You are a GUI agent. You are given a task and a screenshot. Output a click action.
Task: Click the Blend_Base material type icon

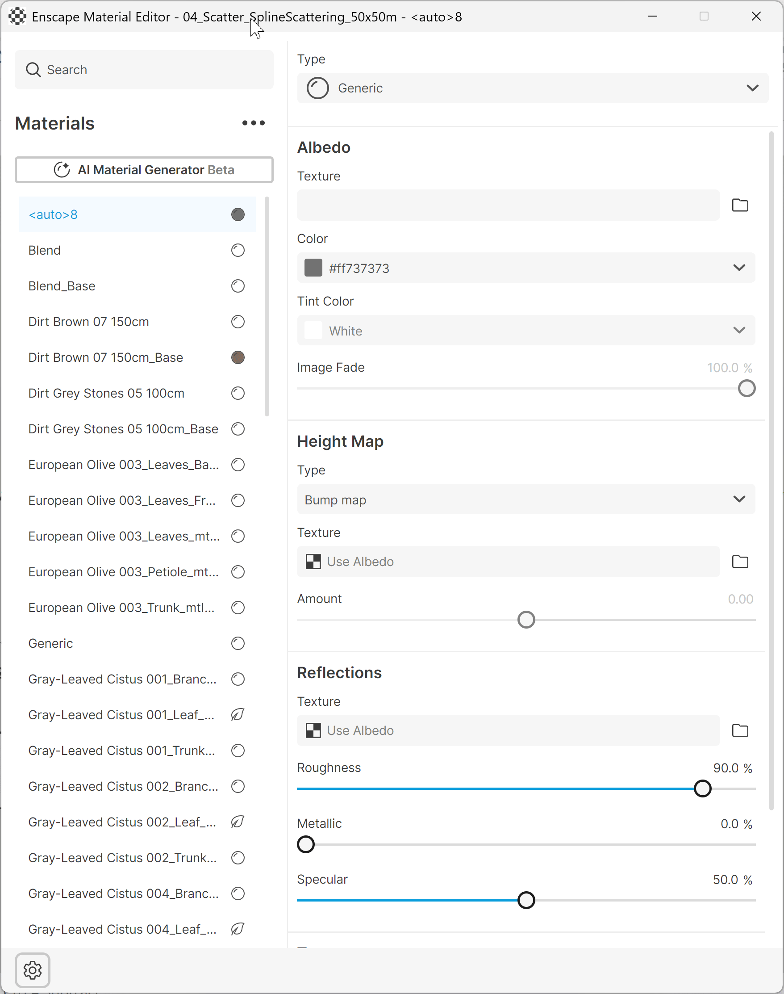click(x=238, y=286)
